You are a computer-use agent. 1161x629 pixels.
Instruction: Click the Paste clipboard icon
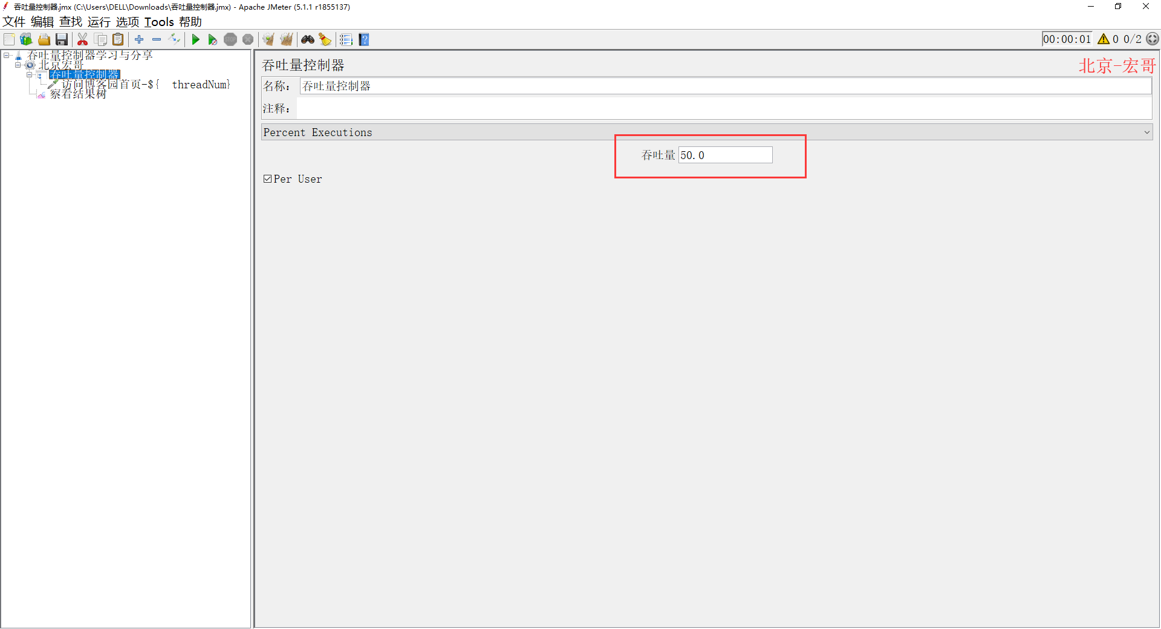119,39
